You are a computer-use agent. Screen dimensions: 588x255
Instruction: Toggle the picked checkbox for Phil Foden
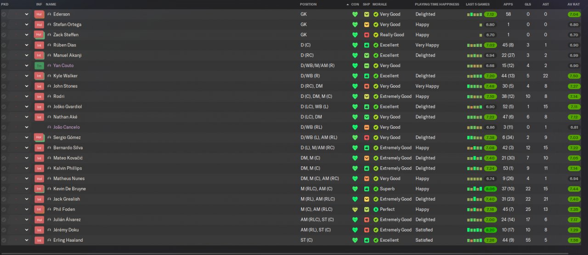pos(4,210)
